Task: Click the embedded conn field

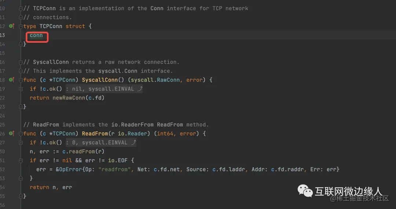Action: (36, 35)
